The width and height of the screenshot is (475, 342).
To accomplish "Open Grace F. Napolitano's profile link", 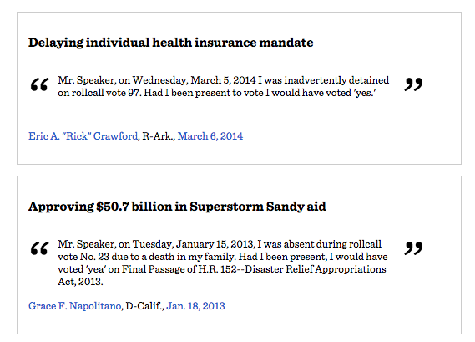I will click(x=75, y=306).
